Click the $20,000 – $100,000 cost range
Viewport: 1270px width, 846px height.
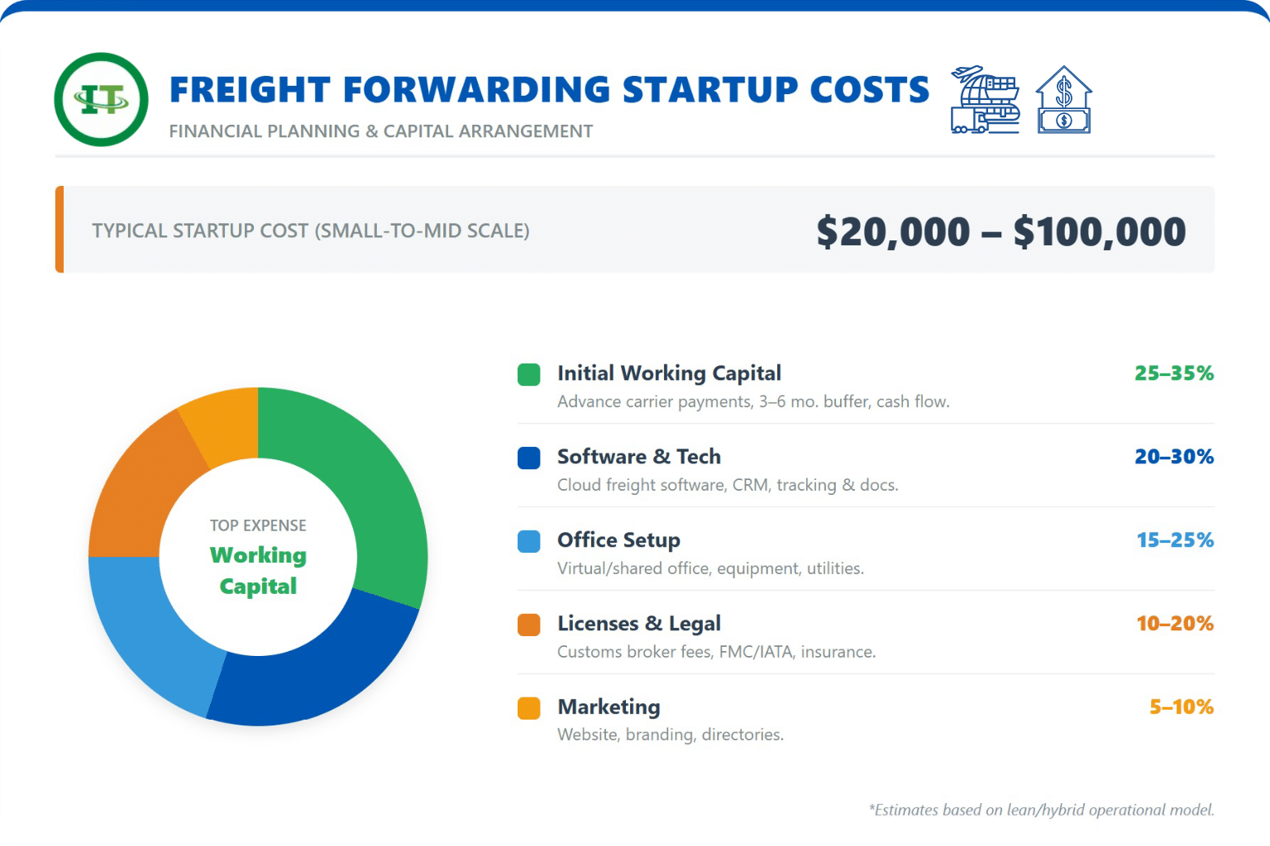1000,231
